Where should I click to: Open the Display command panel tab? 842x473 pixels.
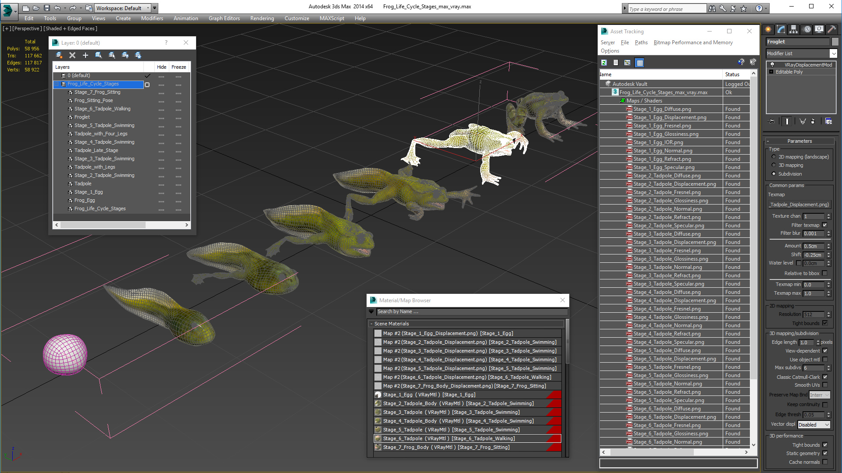tap(819, 29)
